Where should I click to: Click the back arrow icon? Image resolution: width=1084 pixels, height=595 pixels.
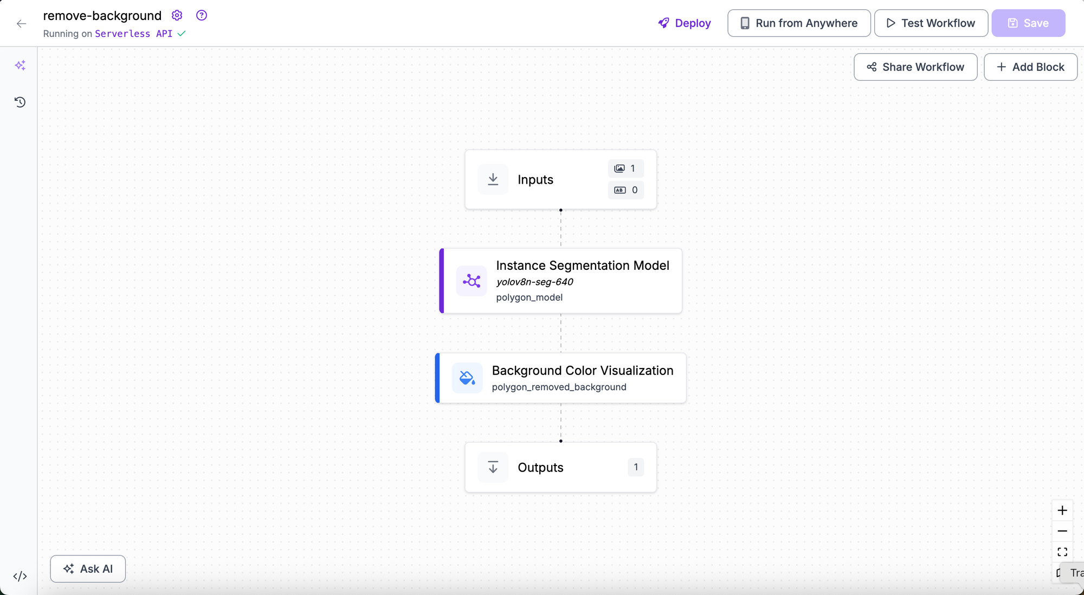tap(22, 23)
